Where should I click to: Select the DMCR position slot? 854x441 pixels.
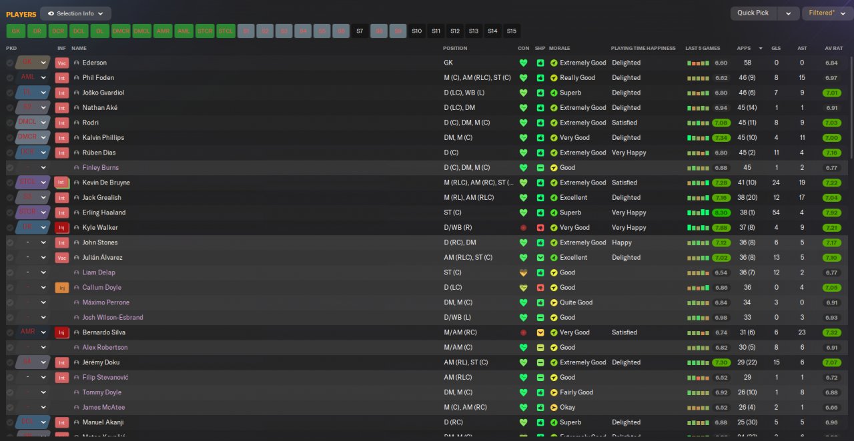[x=121, y=31]
